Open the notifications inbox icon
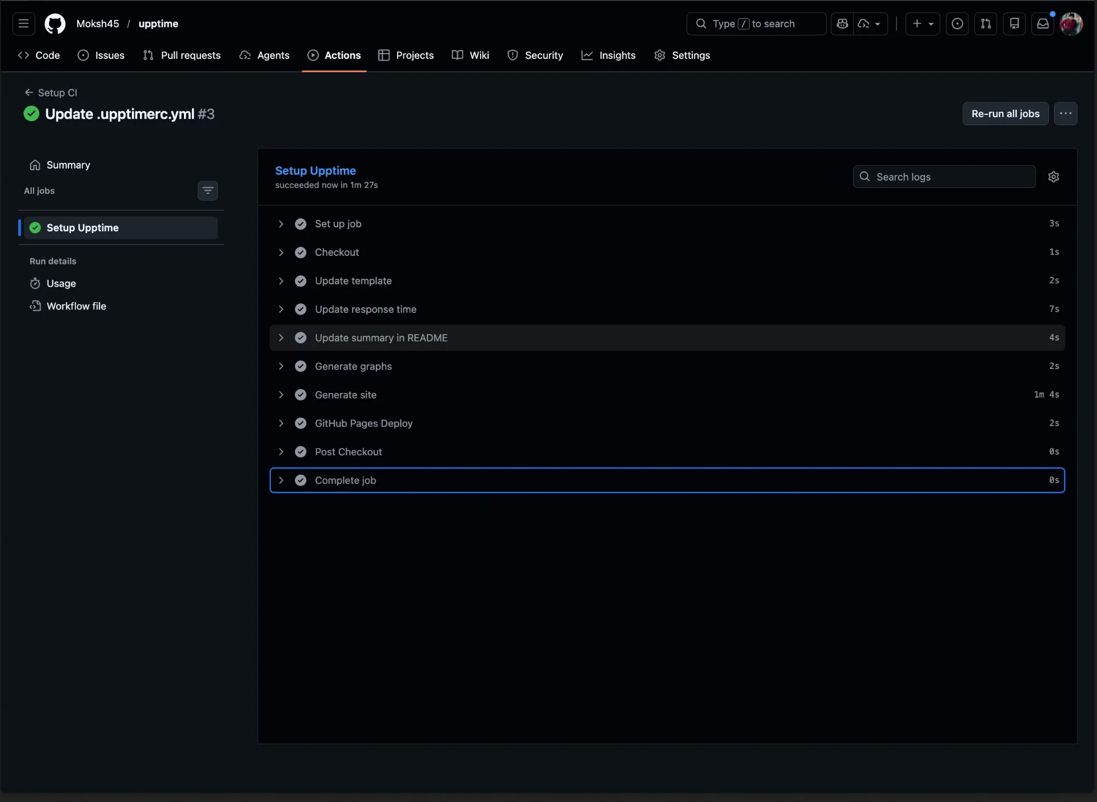Screen dimensions: 1097x802 (x=1043, y=23)
